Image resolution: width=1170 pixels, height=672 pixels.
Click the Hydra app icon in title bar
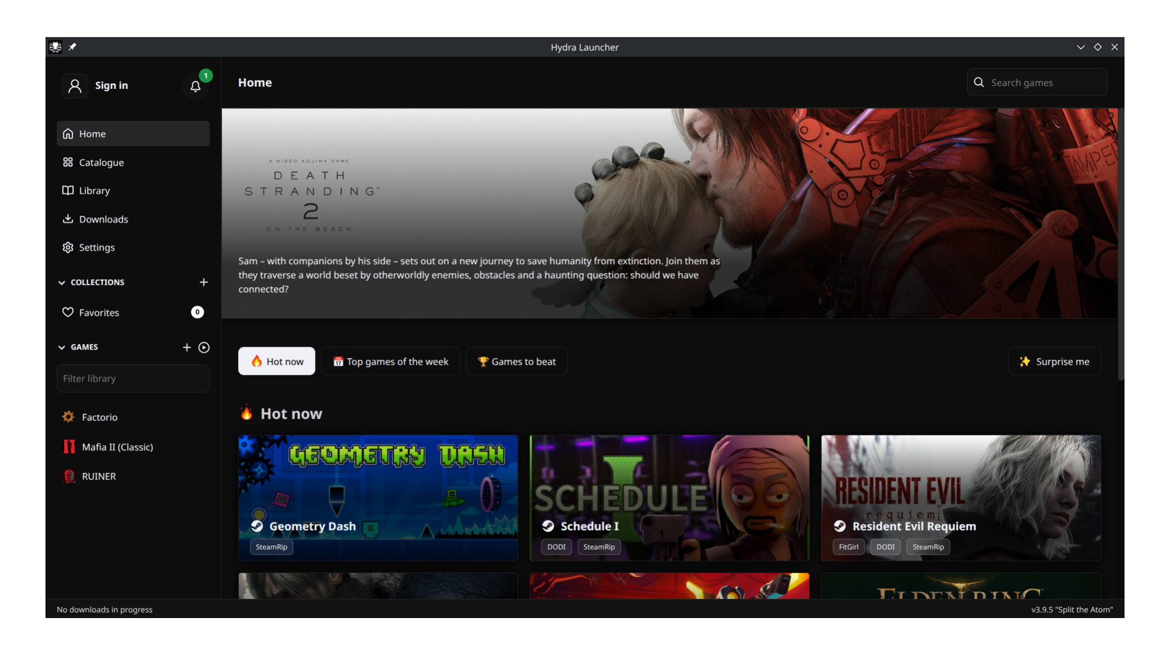55,47
